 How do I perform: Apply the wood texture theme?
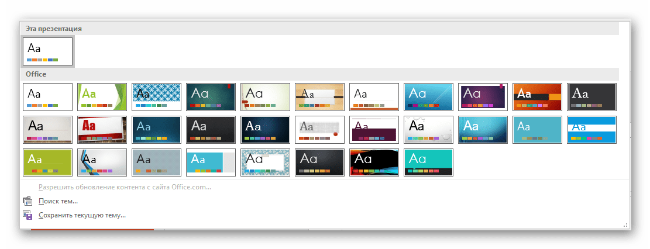click(x=319, y=97)
